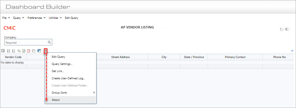This screenshot has height=108, width=296.
Task: Click into the Company required field
Action: [28, 42]
